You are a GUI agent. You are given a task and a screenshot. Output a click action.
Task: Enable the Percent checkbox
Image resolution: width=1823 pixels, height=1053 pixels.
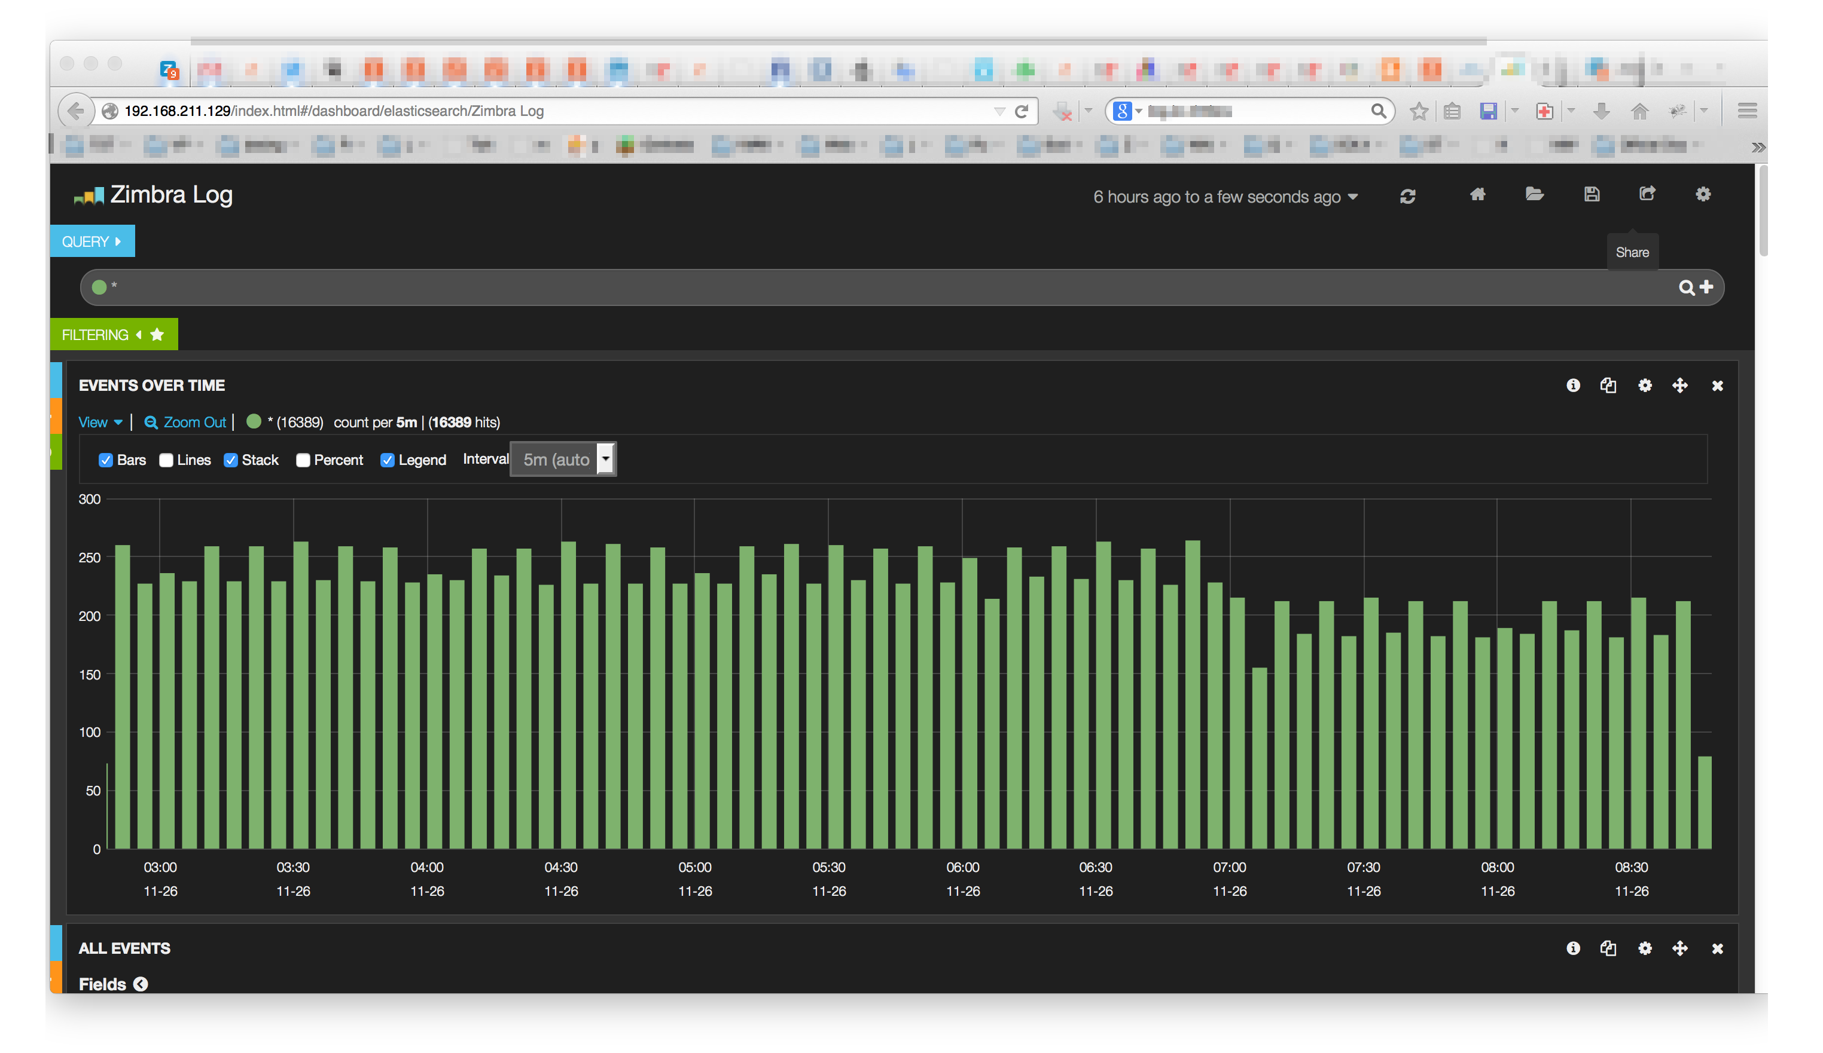click(x=303, y=460)
